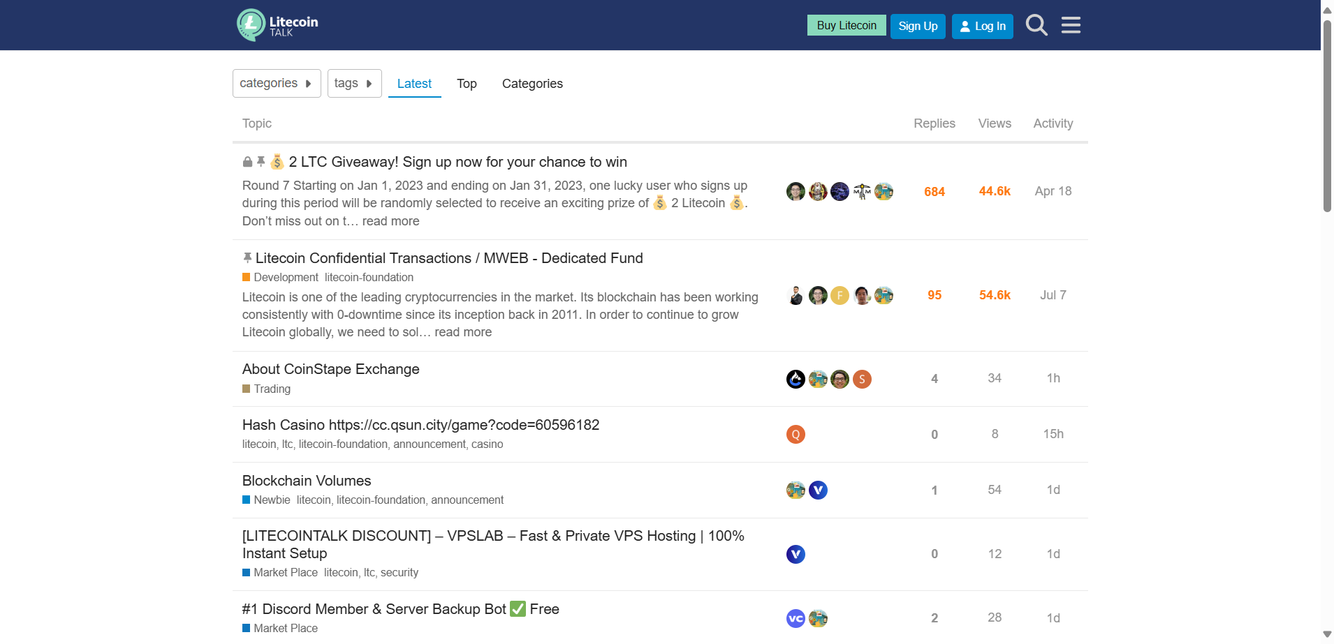Select the Latest tab
1334x644 pixels.
coord(414,84)
